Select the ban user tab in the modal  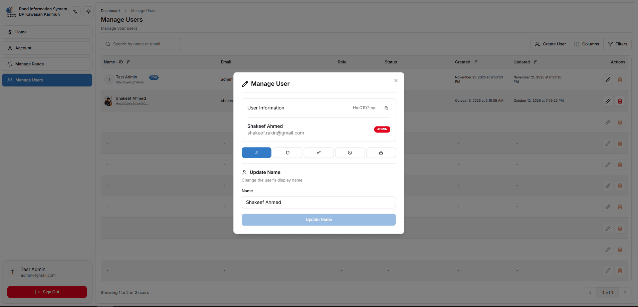point(350,152)
